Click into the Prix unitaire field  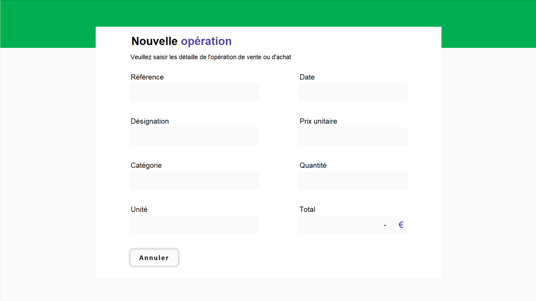click(x=353, y=136)
